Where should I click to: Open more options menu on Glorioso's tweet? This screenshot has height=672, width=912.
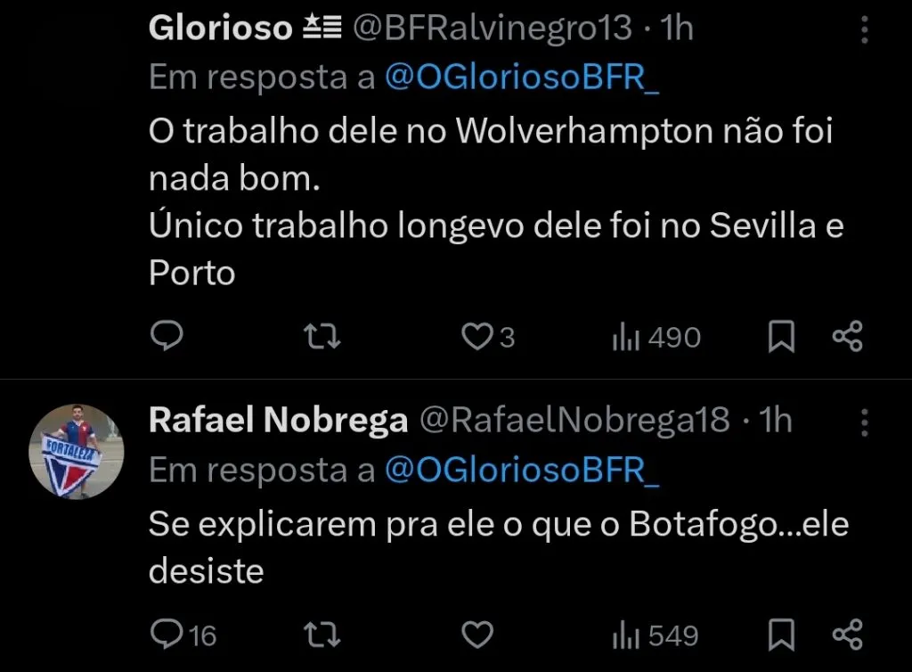(x=863, y=28)
